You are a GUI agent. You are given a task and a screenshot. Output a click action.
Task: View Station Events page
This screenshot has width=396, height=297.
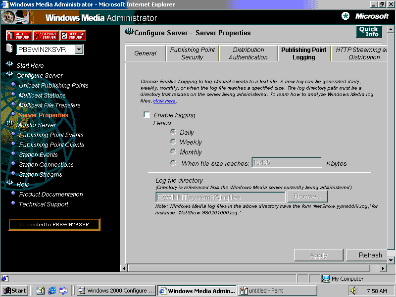39,154
